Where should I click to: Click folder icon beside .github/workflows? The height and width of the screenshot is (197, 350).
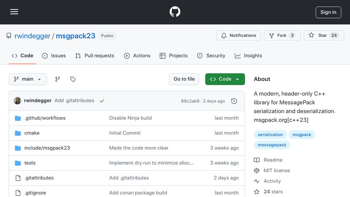point(18,118)
